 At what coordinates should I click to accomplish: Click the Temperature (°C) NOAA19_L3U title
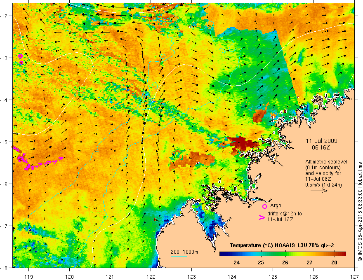coord(282,245)
